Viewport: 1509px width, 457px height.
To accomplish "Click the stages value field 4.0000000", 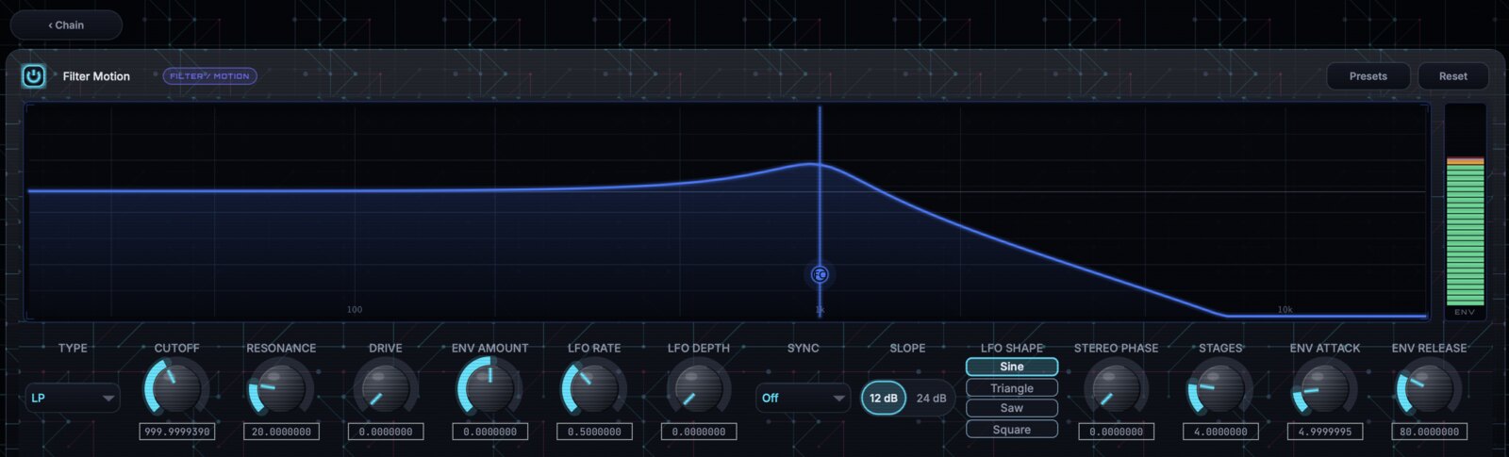I will [x=1220, y=432].
